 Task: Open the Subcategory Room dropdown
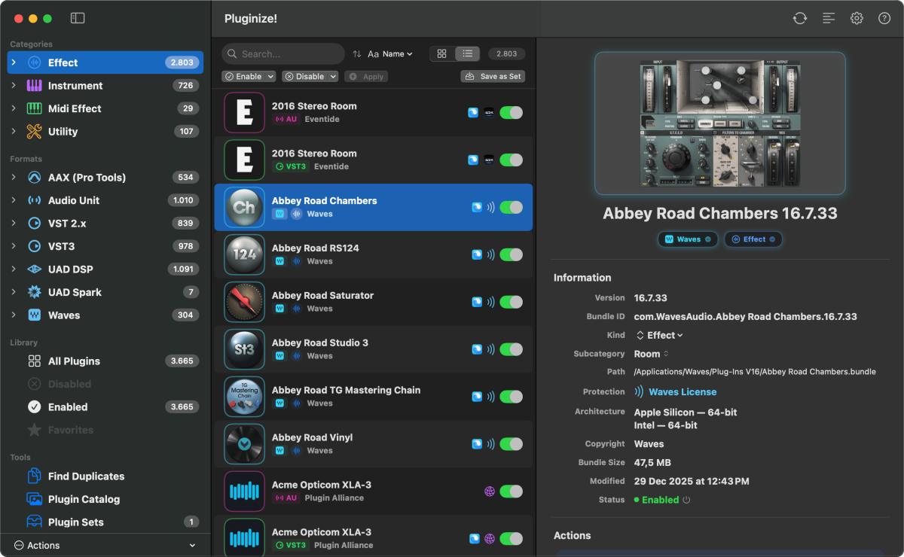[652, 354]
